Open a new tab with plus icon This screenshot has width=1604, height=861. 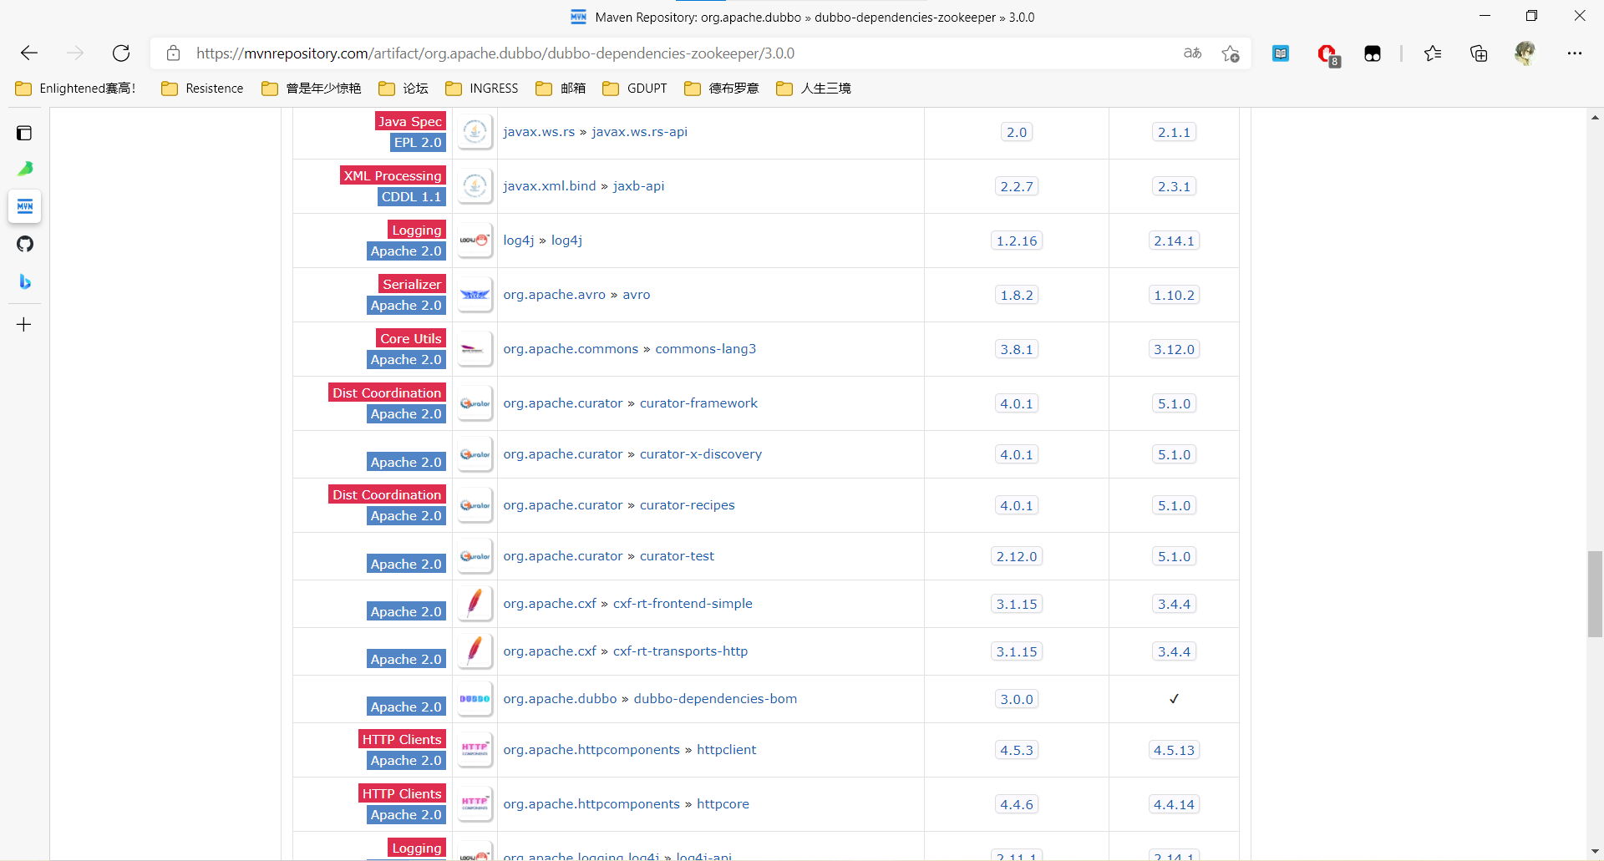24,324
